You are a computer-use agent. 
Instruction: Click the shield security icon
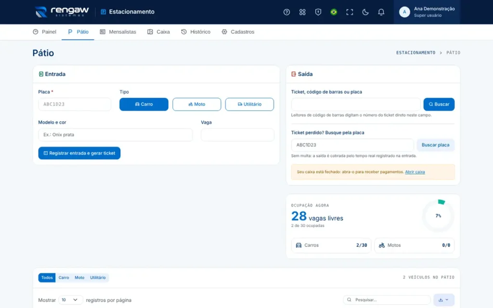click(x=318, y=12)
